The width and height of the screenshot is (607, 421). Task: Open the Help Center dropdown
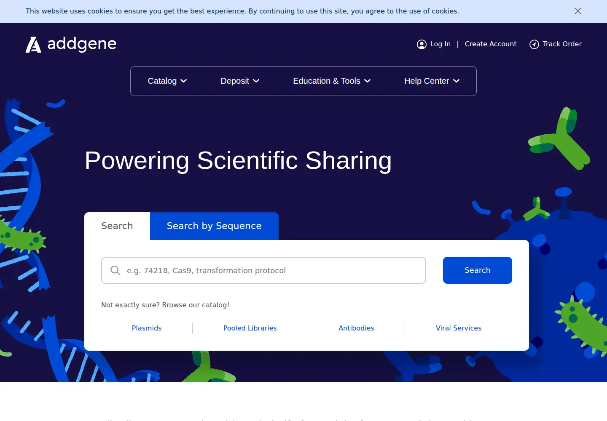[432, 81]
